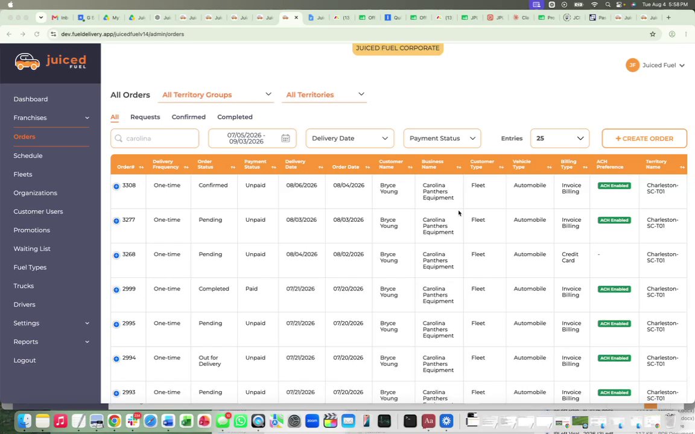The image size is (695, 434).
Task: Open Schedule in the sidebar
Action: click(x=28, y=156)
